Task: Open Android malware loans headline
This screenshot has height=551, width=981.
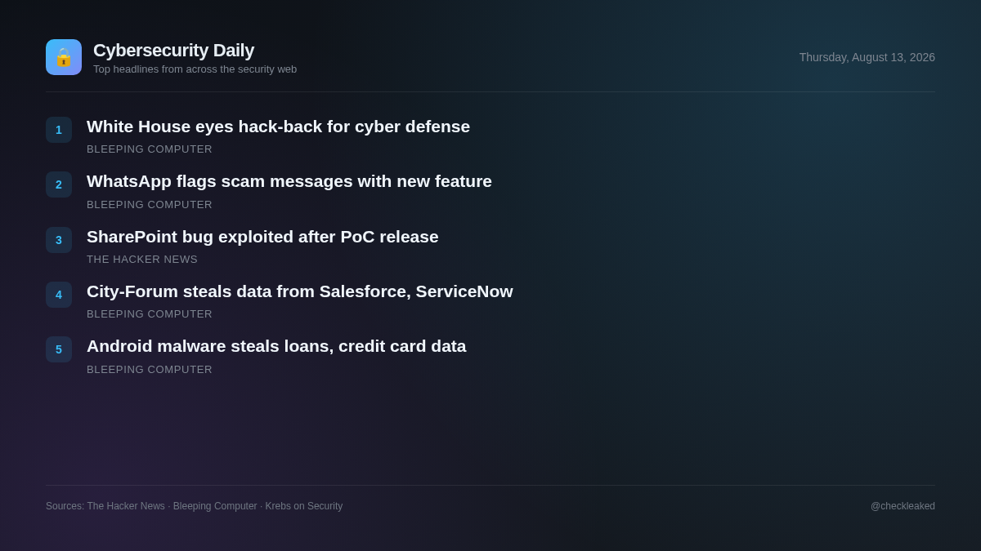Action: (276, 346)
